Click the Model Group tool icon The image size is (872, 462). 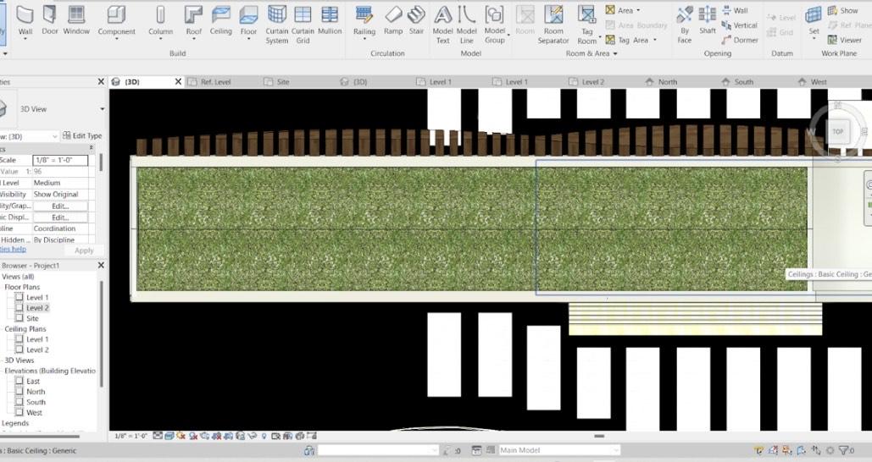tap(494, 15)
